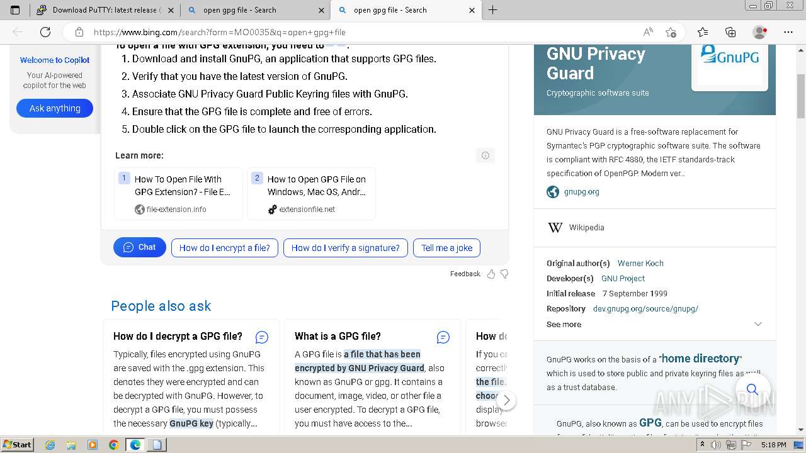This screenshot has width=806, height=453.
Task: Close the Download PuTTY tab
Action: click(x=171, y=10)
